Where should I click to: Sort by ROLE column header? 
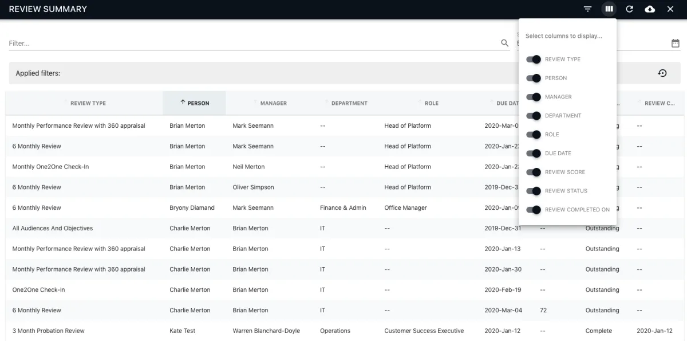coord(432,103)
